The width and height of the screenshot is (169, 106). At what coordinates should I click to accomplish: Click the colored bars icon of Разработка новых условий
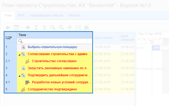(x=27, y=83)
